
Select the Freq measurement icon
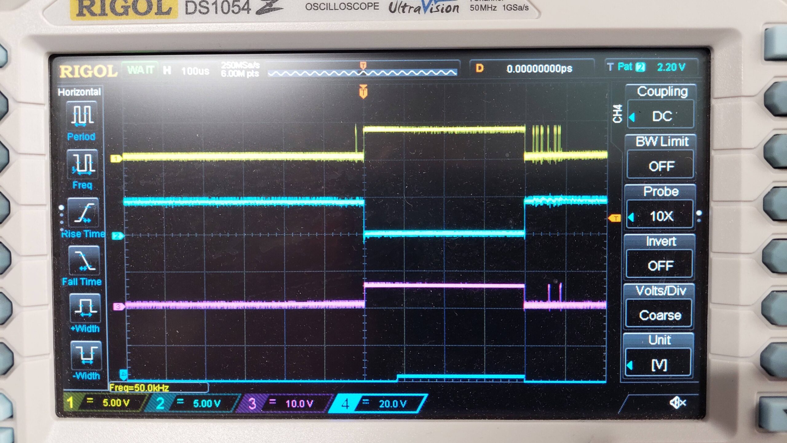click(x=82, y=164)
